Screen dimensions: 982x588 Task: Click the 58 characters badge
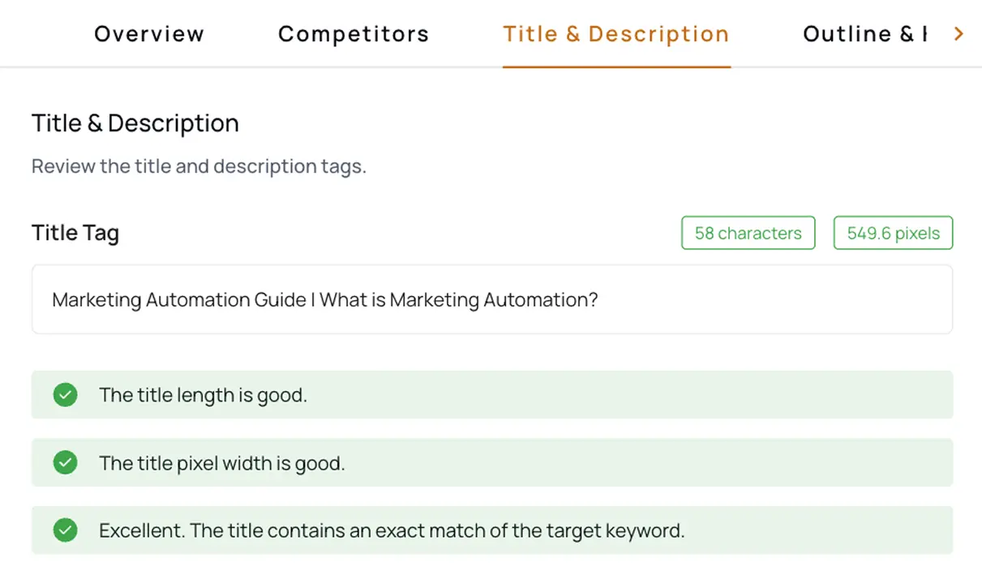click(748, 234)
